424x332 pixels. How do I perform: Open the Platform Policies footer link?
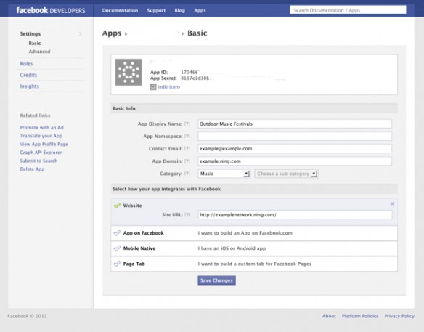pyautogui.click(x=360, y=316)
